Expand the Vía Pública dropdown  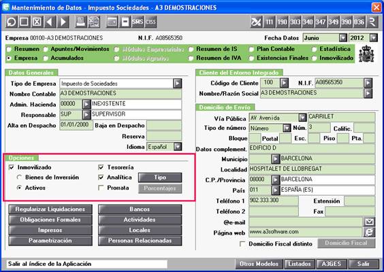302,118
